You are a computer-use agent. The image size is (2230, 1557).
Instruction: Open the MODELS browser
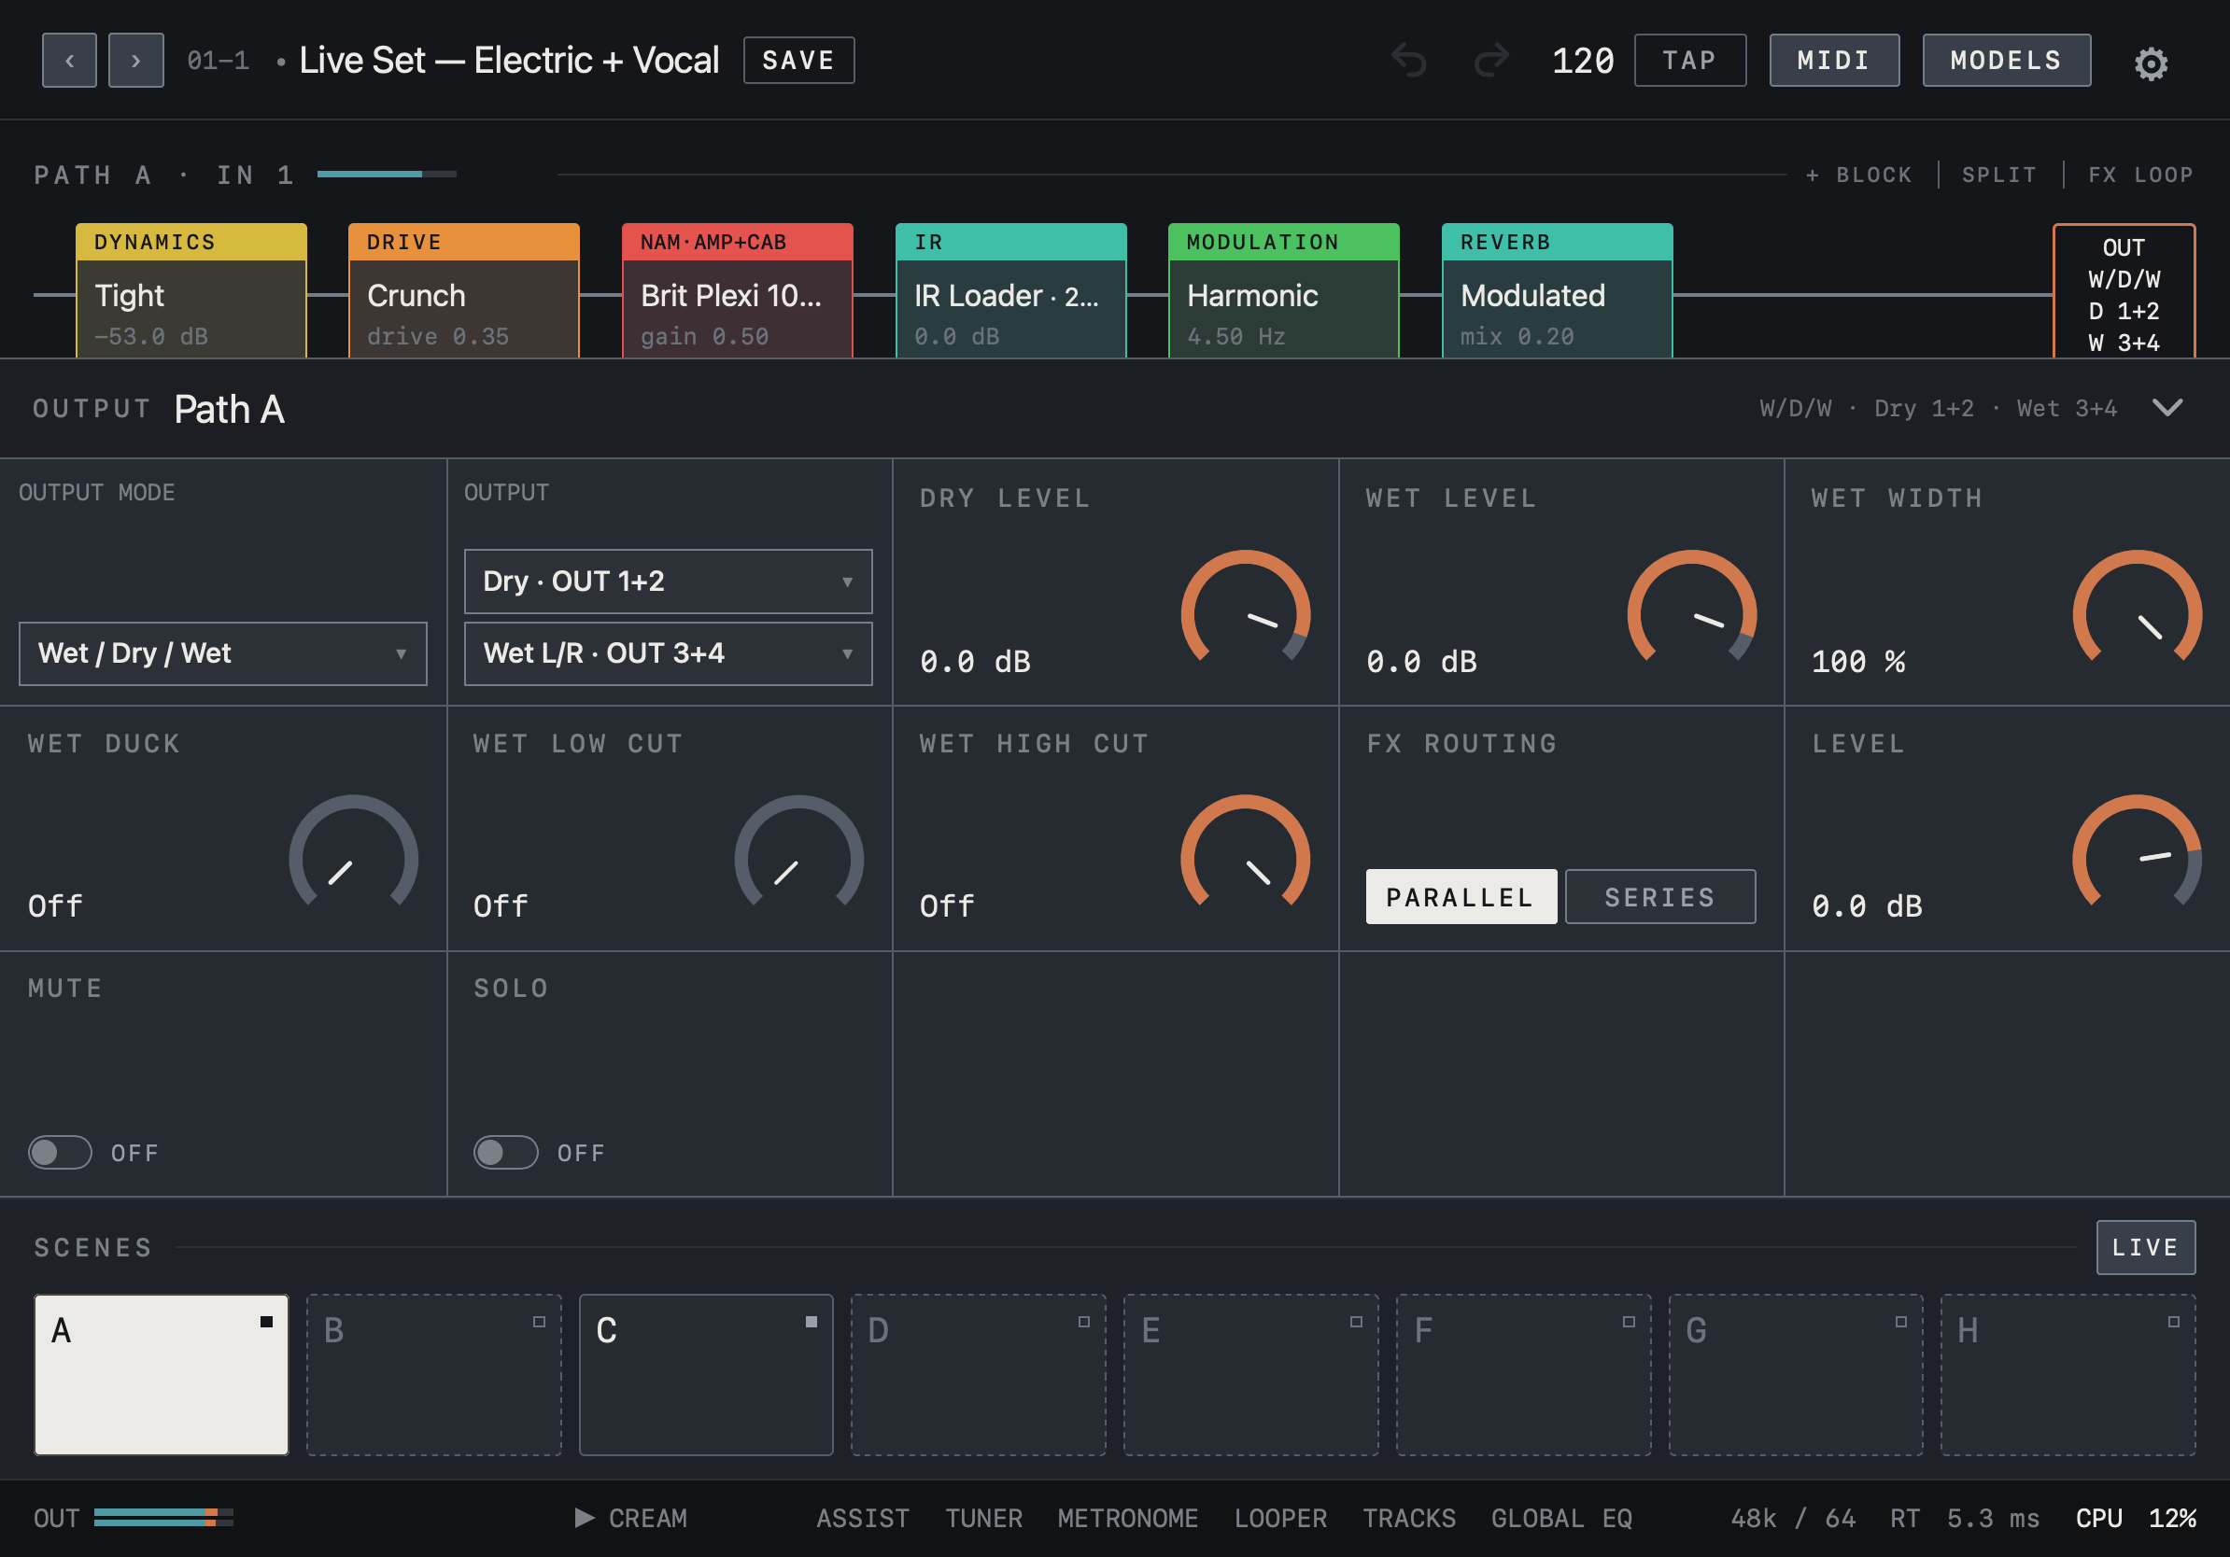pos(2007,60)
